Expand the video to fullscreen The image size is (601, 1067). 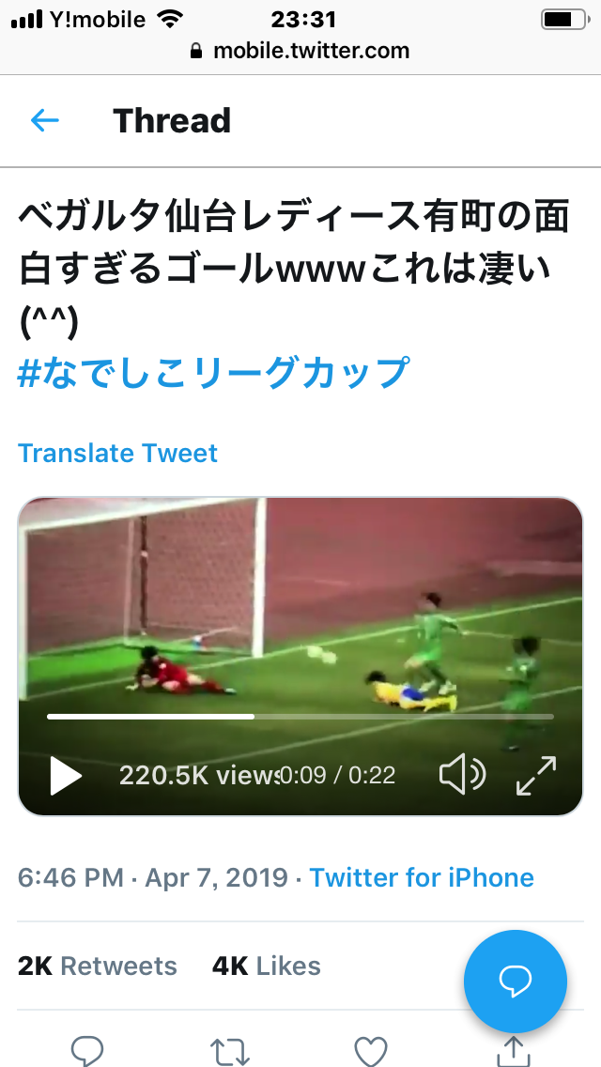[x=536, y=776]
